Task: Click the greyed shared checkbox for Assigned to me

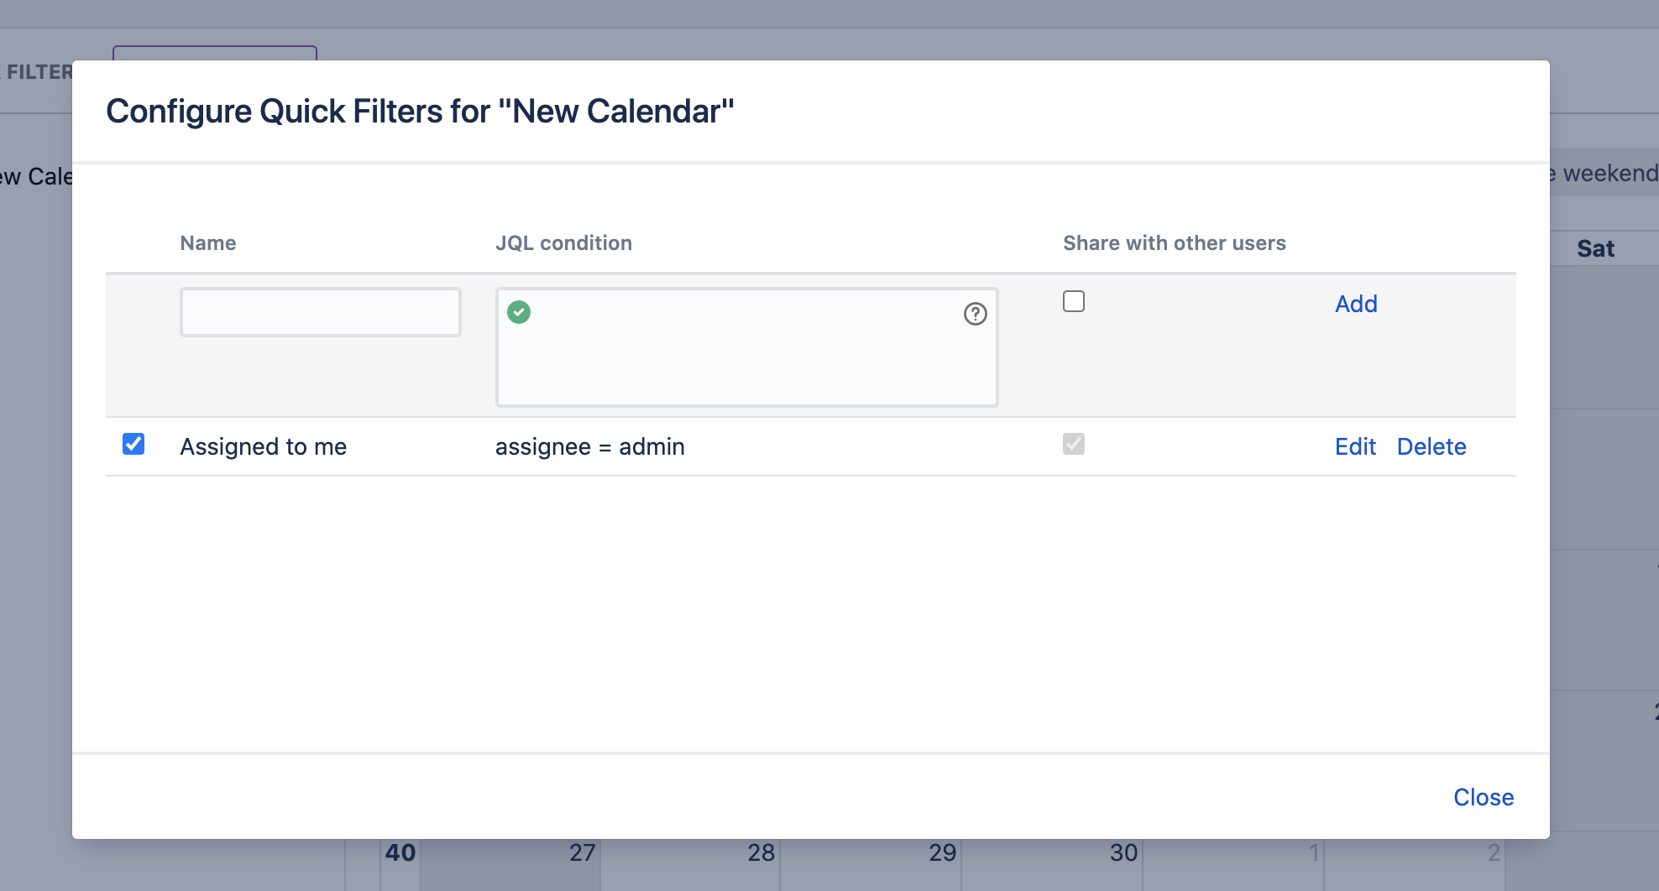Action: (1074, 444)
